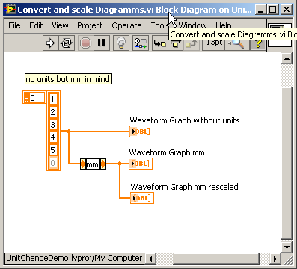Click the array index increment/decrement stepper
The image size is (297, 269).
26,97
